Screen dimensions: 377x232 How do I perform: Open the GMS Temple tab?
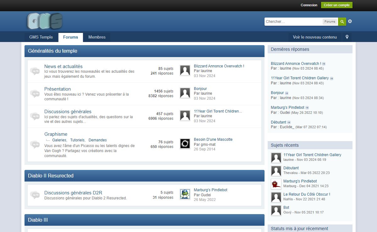41,37
